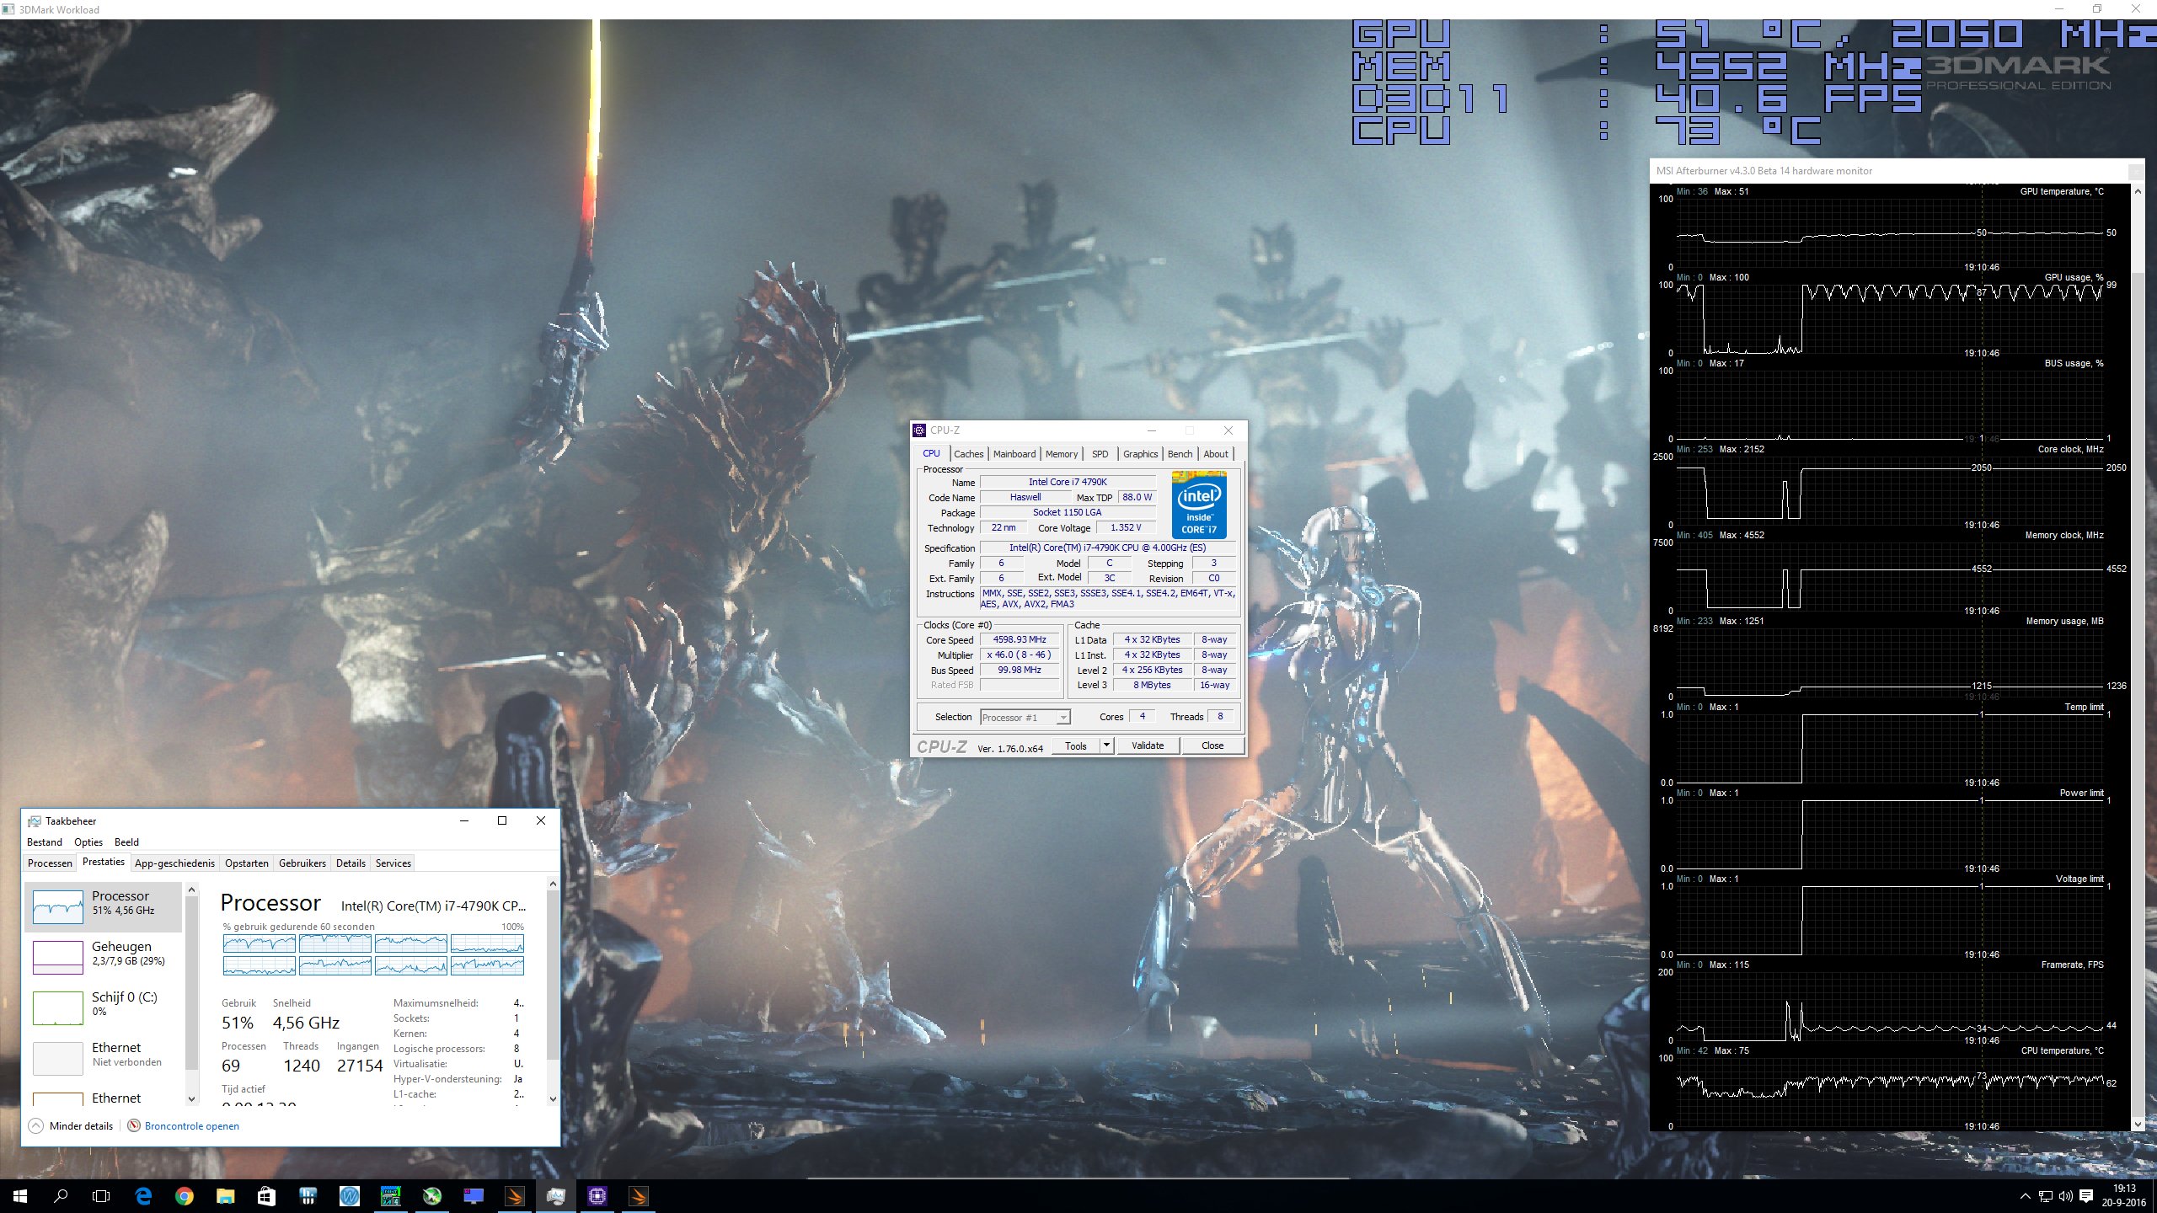
Task: Click the Intel Core i7 logo in CPU-Z
Action: [1199, 505]
